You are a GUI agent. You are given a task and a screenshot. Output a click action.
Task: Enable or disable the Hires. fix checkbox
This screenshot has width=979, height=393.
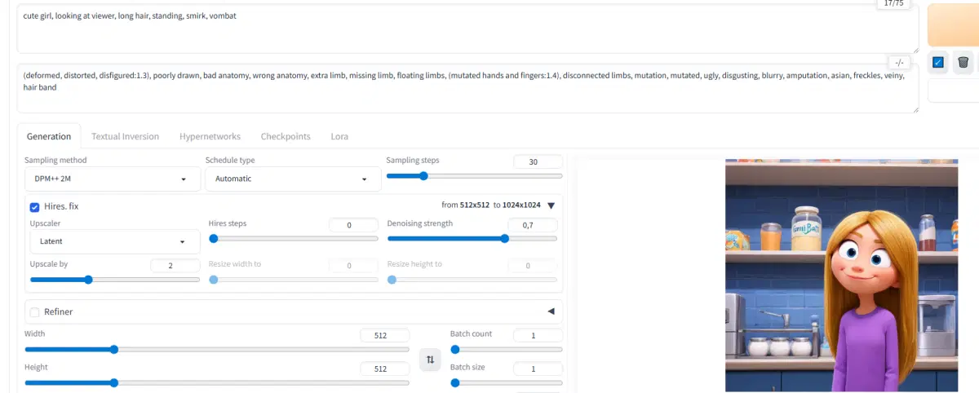click(x=35, y=207)
